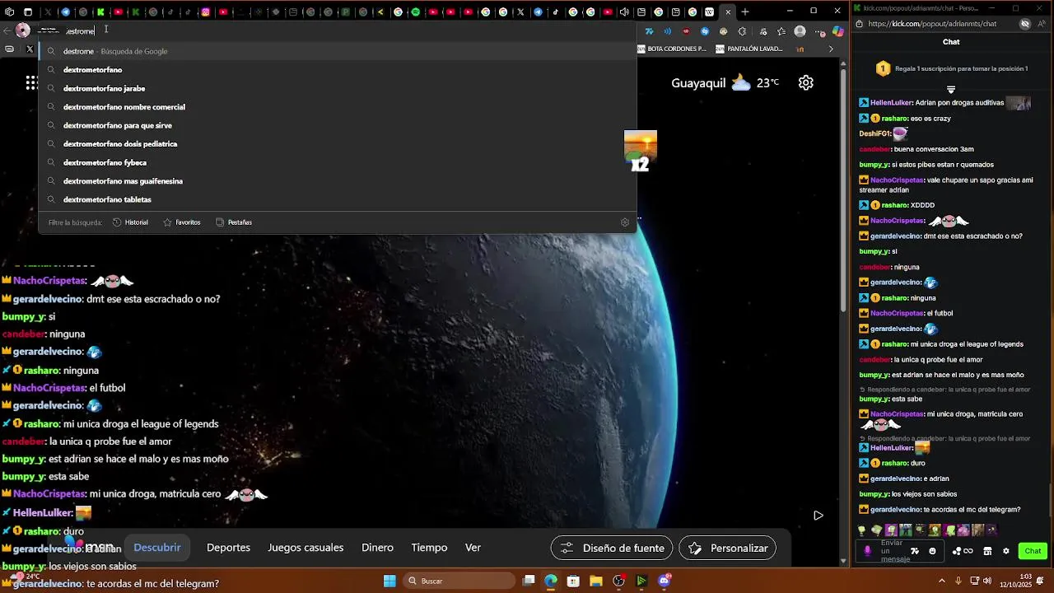Select the plain dextrometorfano suggestion
This screenshot has height=593, width=1054.
click(338, 70)
